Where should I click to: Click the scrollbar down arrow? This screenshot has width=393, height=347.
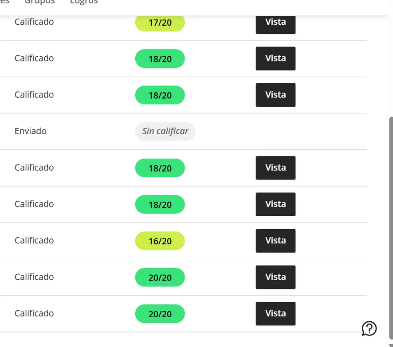coord(391,345)
